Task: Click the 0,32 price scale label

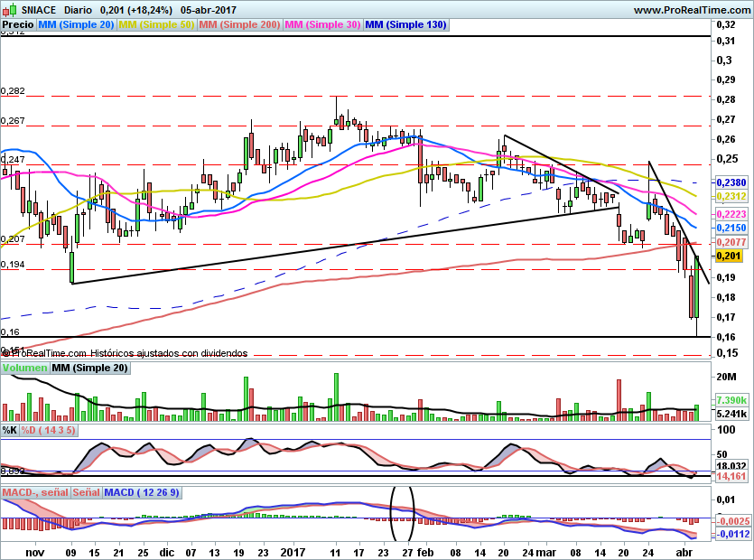Action: point(726,24)
